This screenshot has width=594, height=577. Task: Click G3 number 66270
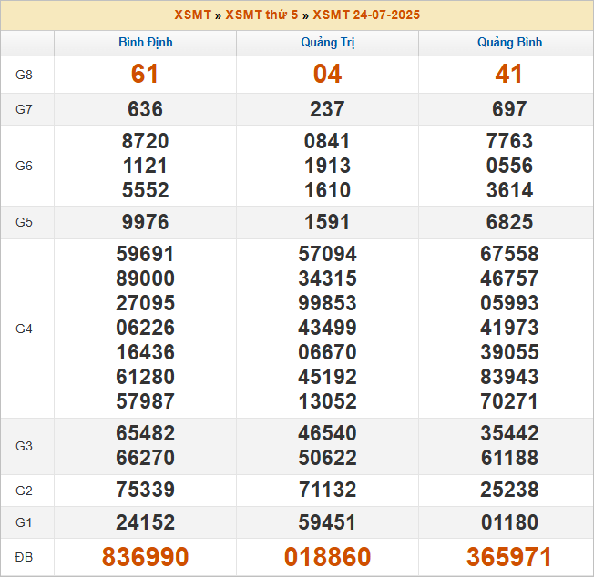(145, 458)
